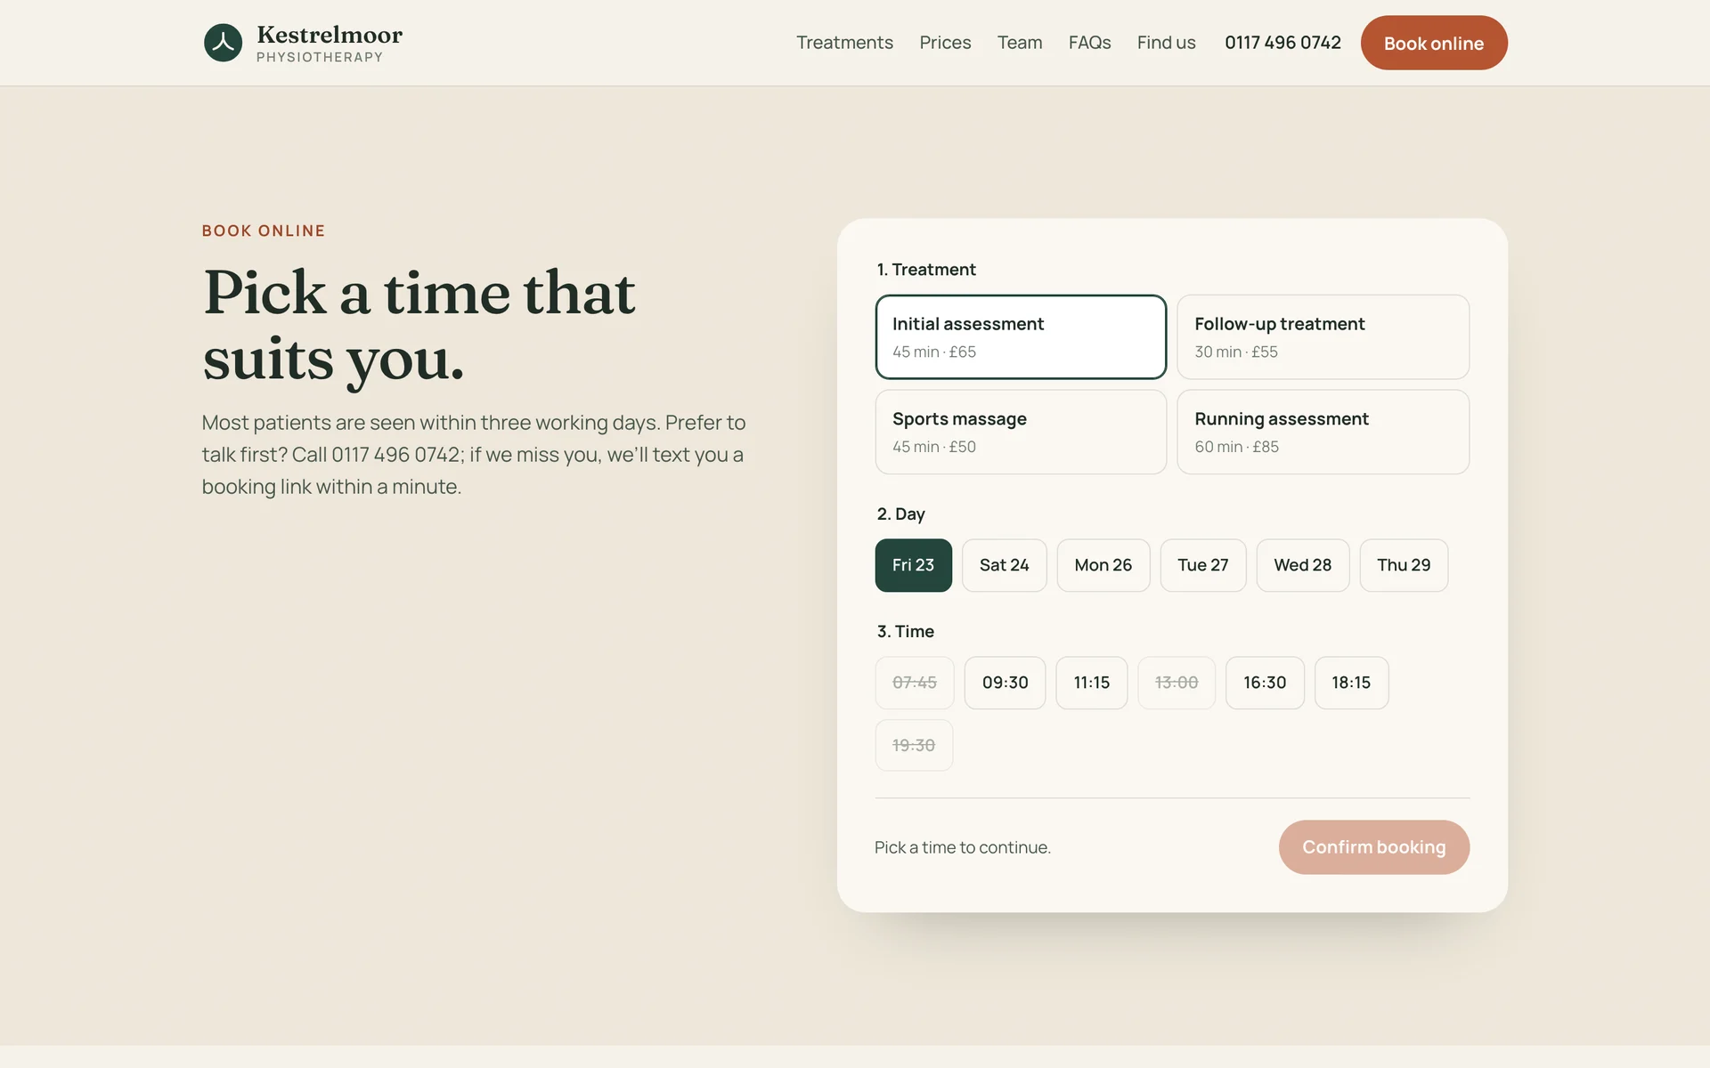The height and width of the screenshot is (1068, 1710).
Task: Click the BOOK ONLINE eyebrow label
Action: tap(264, 231)
